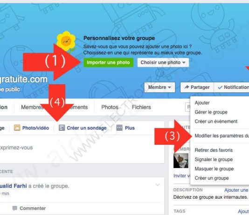Click the yellow flower mascot icon

[66, 41]
